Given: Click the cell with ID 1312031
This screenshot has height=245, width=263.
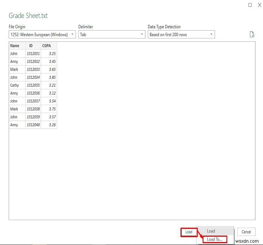Looking at the screenshot, I should (x=33, y=54).
